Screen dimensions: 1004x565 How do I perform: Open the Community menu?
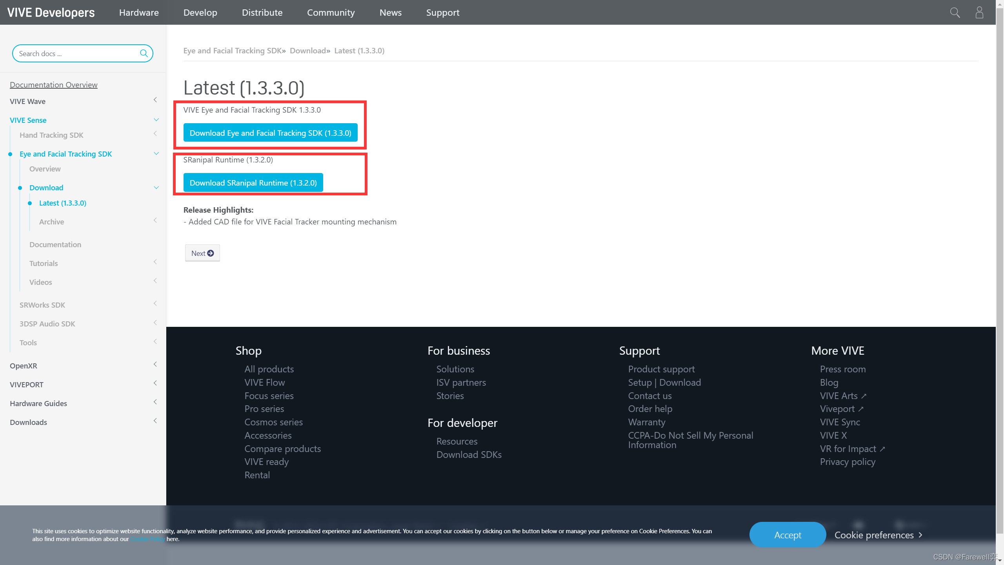(331, 13)
